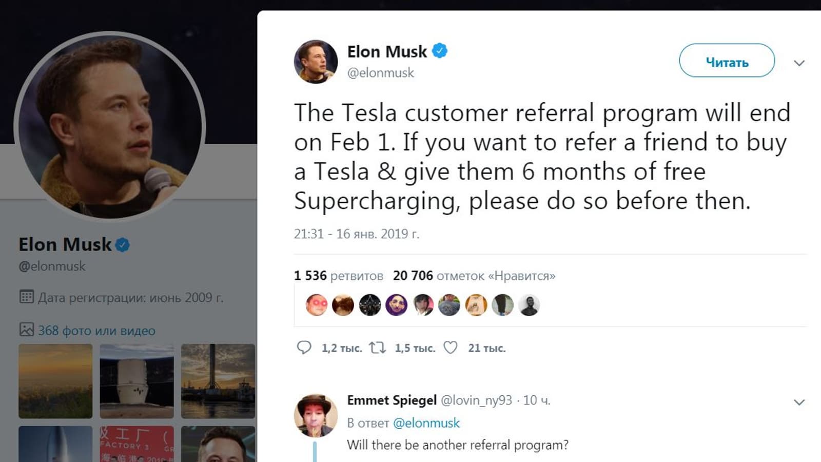
Task: Click the retweet arrows icon
Action: coord(378,348)
